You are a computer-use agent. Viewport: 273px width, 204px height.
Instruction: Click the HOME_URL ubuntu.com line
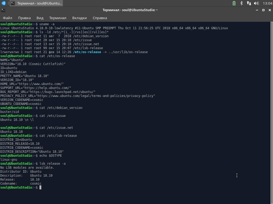(32, 84)
